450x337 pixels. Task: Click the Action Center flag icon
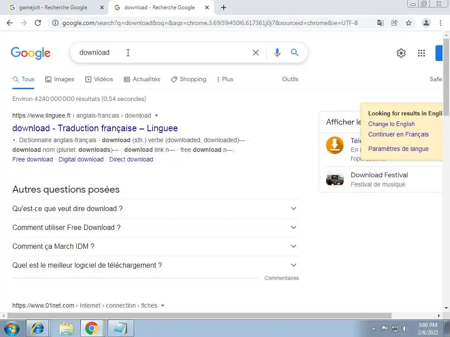(384, 328)
